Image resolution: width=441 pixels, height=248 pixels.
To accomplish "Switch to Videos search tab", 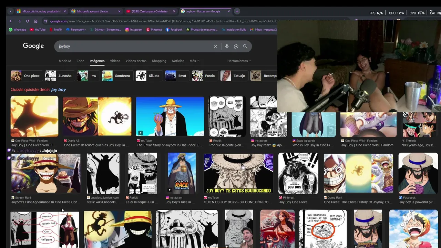I will (115, 61).
